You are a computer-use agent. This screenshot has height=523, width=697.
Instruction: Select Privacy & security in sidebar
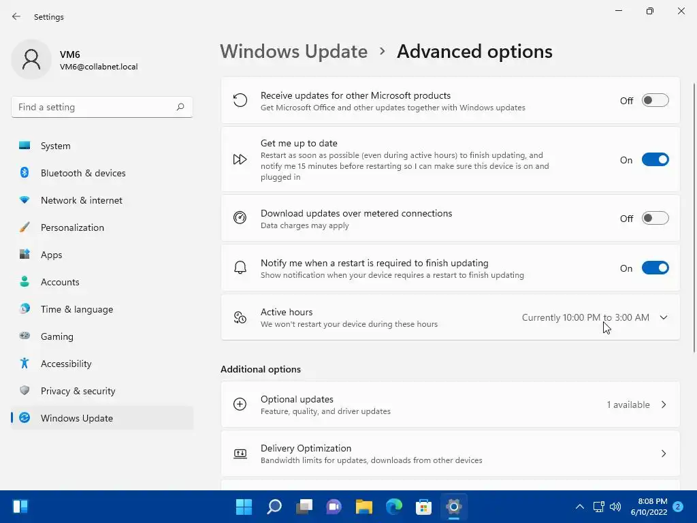(x=102, y=391)
